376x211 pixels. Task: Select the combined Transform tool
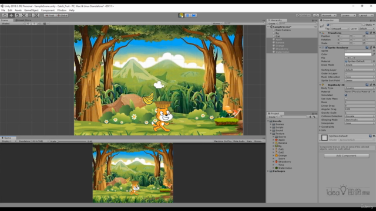[x=36, y=15]
